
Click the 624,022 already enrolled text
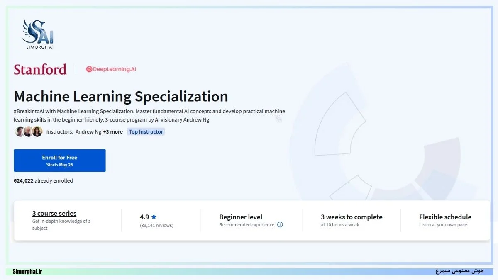pyautogui.click(x=43, y=181)
